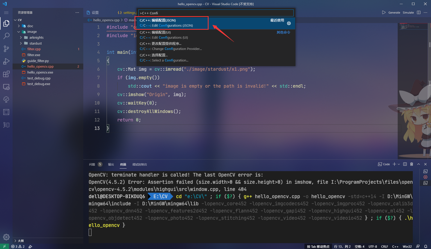Screen dimensions: 431x249
Task: Switch to the 问题 tab in panel
Action: tap(92, 164)
